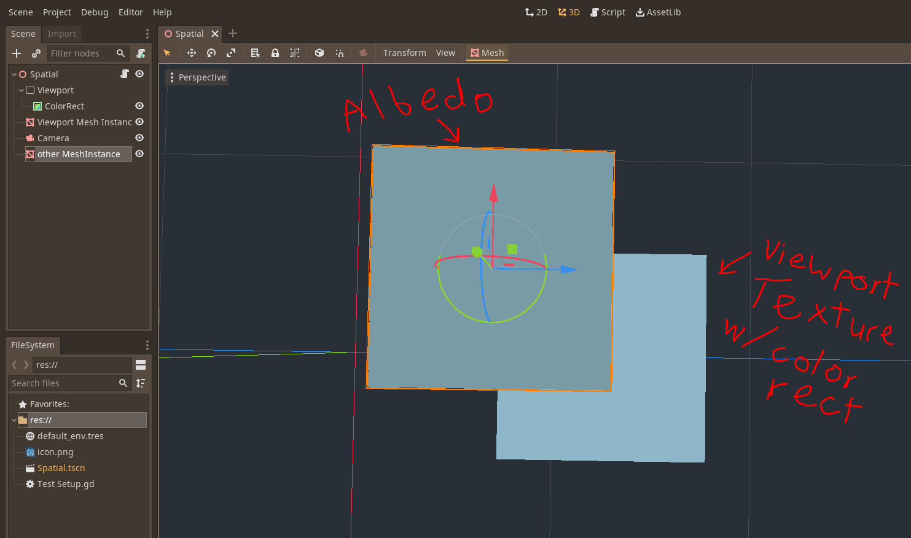The width and height of the screenshot is (911, 538).
Task: Open the Perspective view menu
Action: [197, 77]
